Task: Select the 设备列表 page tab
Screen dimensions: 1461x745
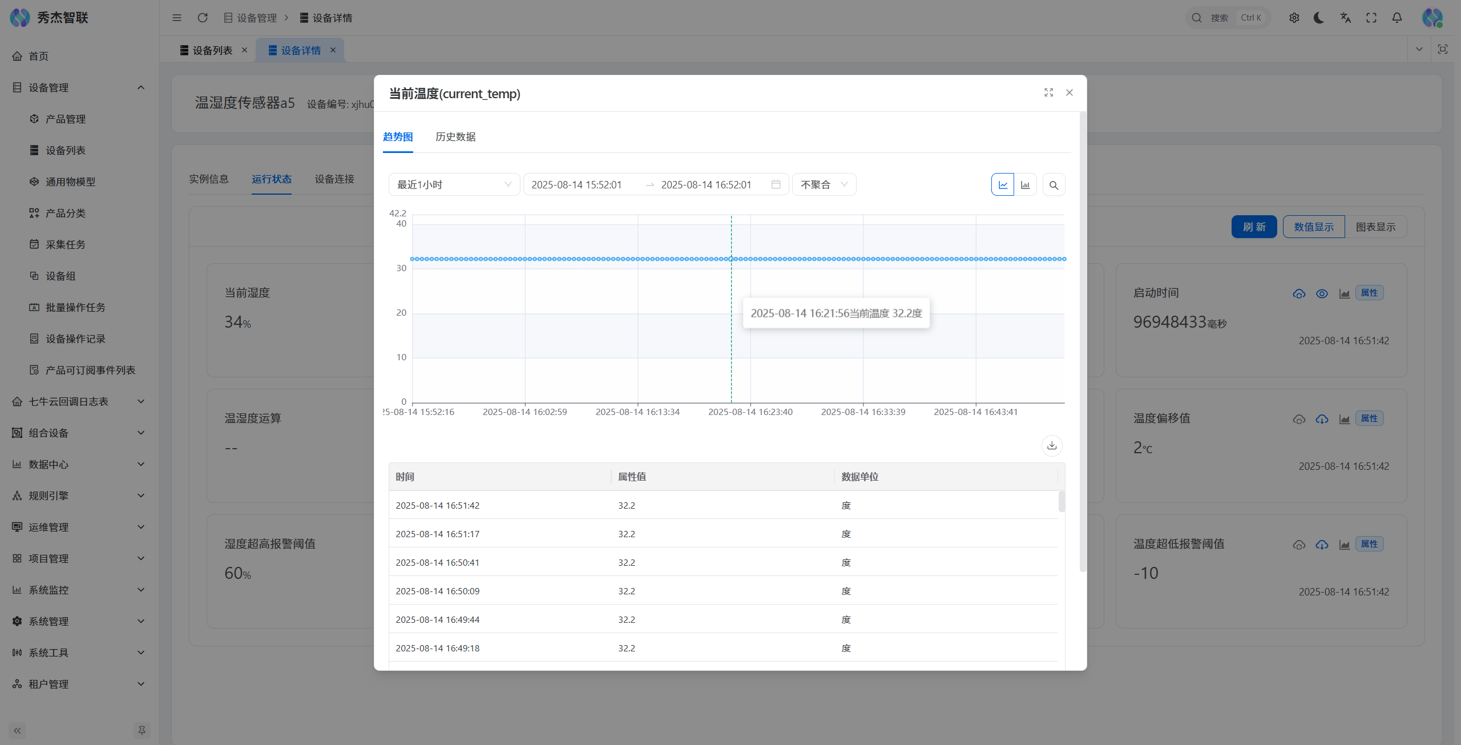Action: coord(212,50)
